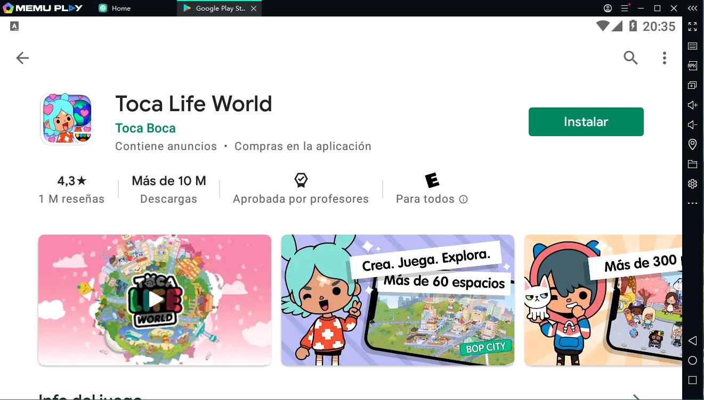Open the Play Store search icon
Screen dimensions: 704x400
click(x=630, y=58)
